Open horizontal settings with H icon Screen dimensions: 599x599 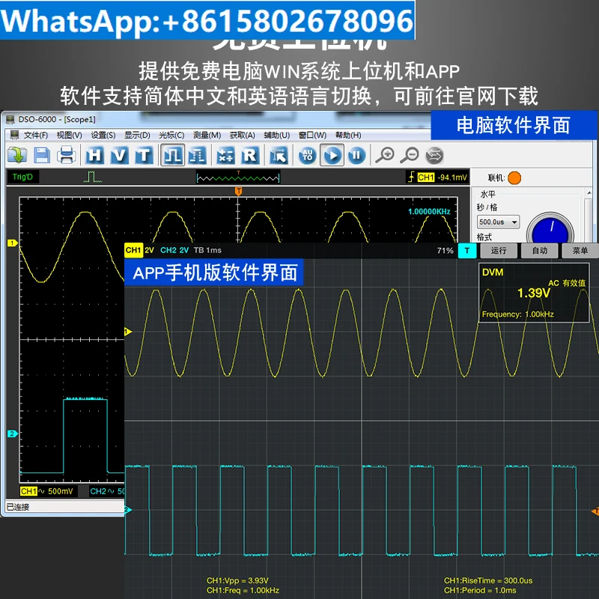(x=94, y=156)
